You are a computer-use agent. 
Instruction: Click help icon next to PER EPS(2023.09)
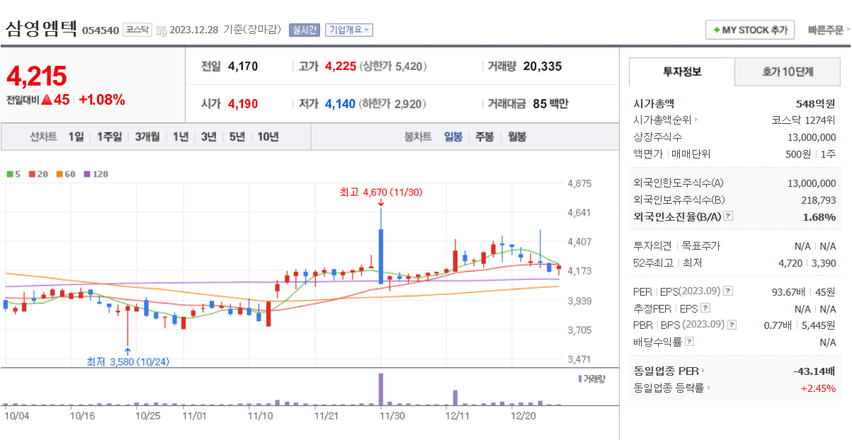click(x=728, y=291)
